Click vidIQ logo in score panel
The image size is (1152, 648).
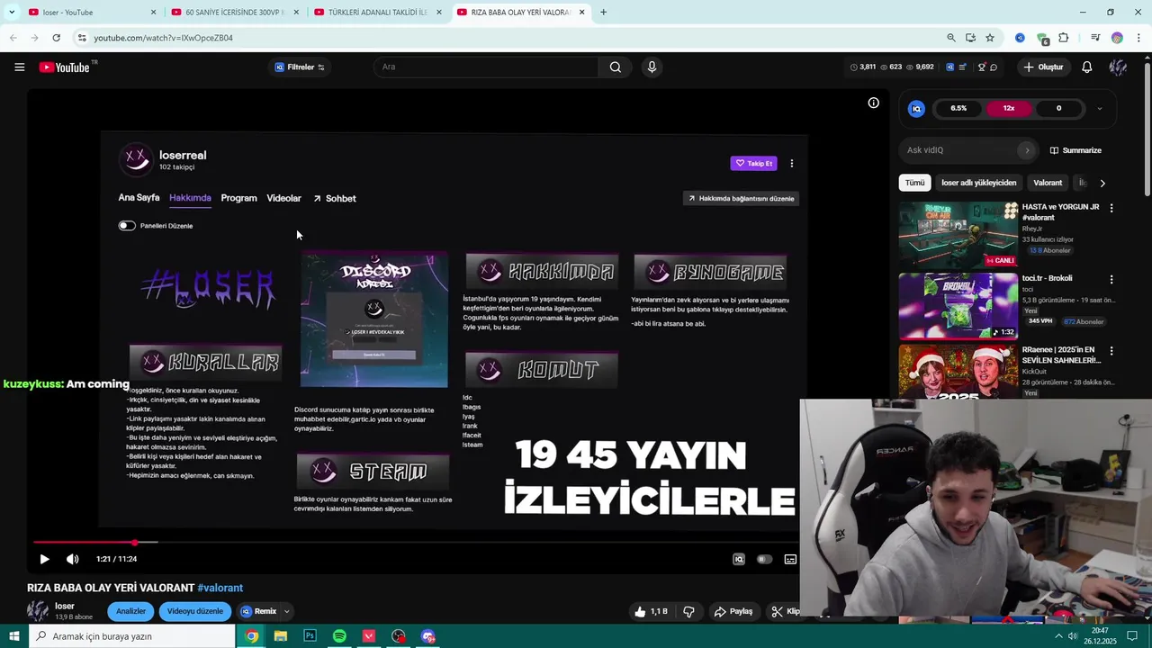coord(916,109)
